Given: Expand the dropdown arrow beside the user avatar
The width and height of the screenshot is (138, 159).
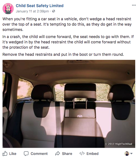Looking at the screenshot, I should coord(131,153).
